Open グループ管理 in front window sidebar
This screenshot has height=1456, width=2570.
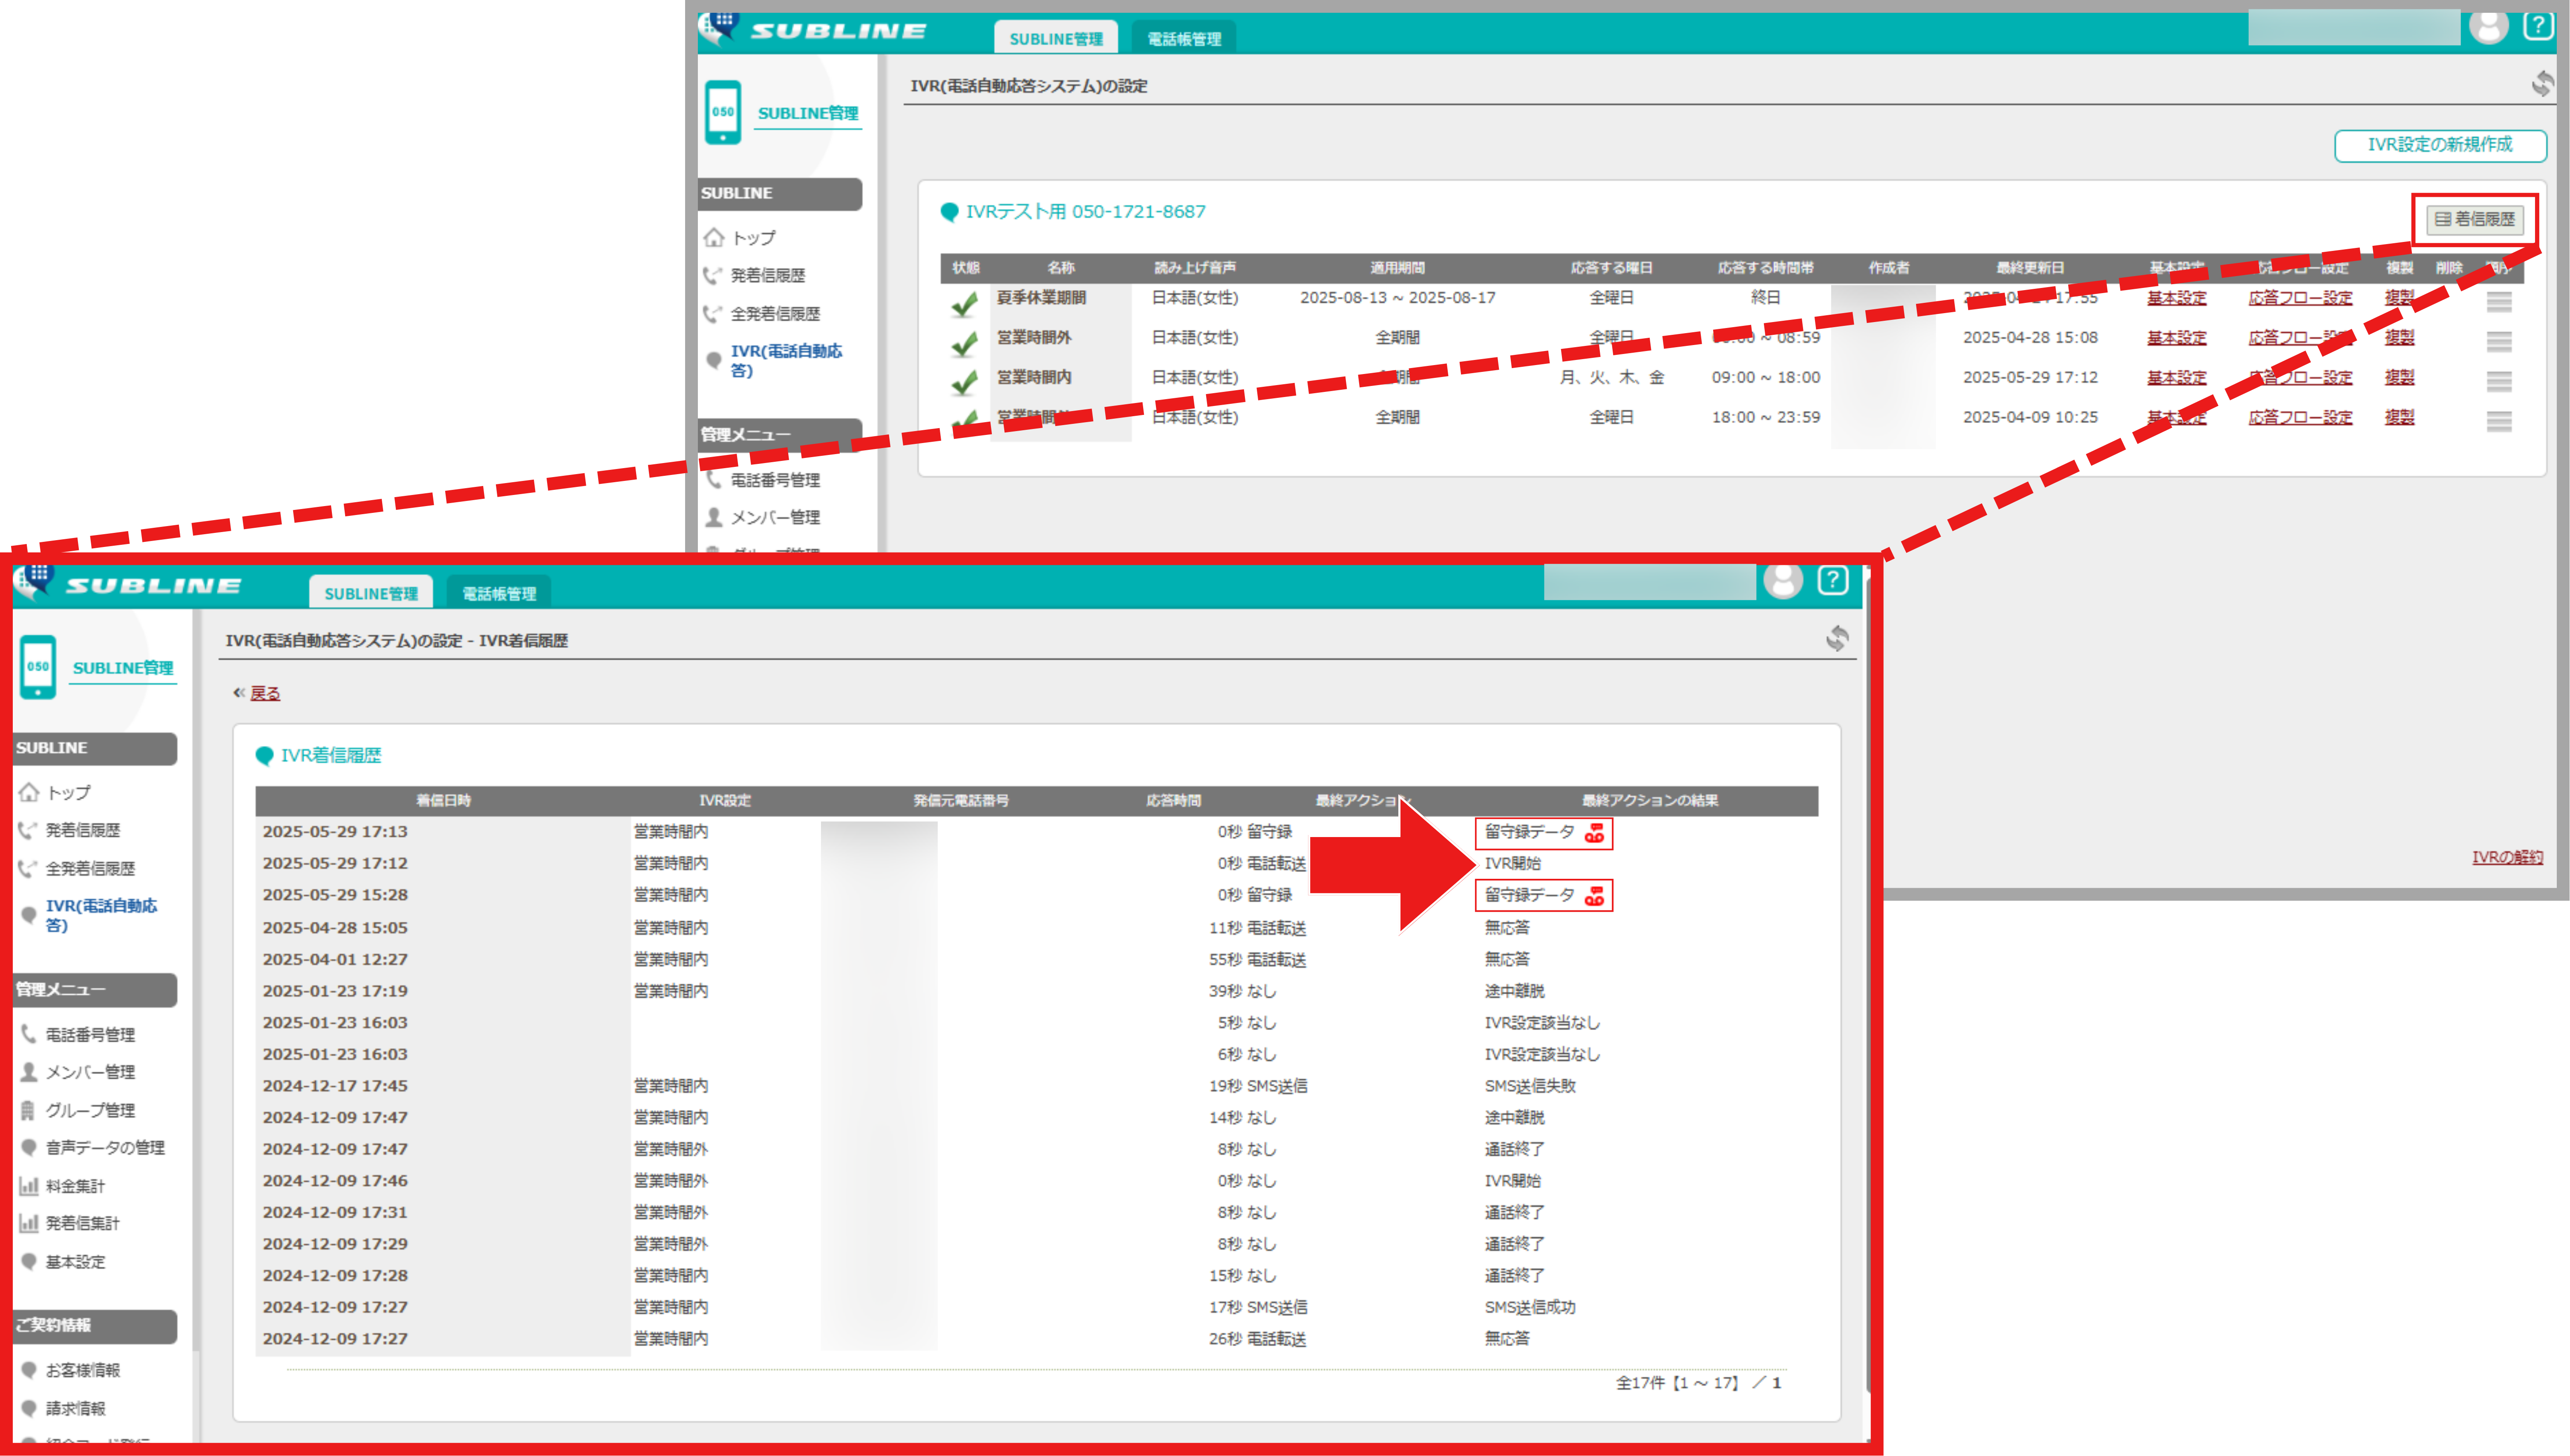pos(77,1110)
